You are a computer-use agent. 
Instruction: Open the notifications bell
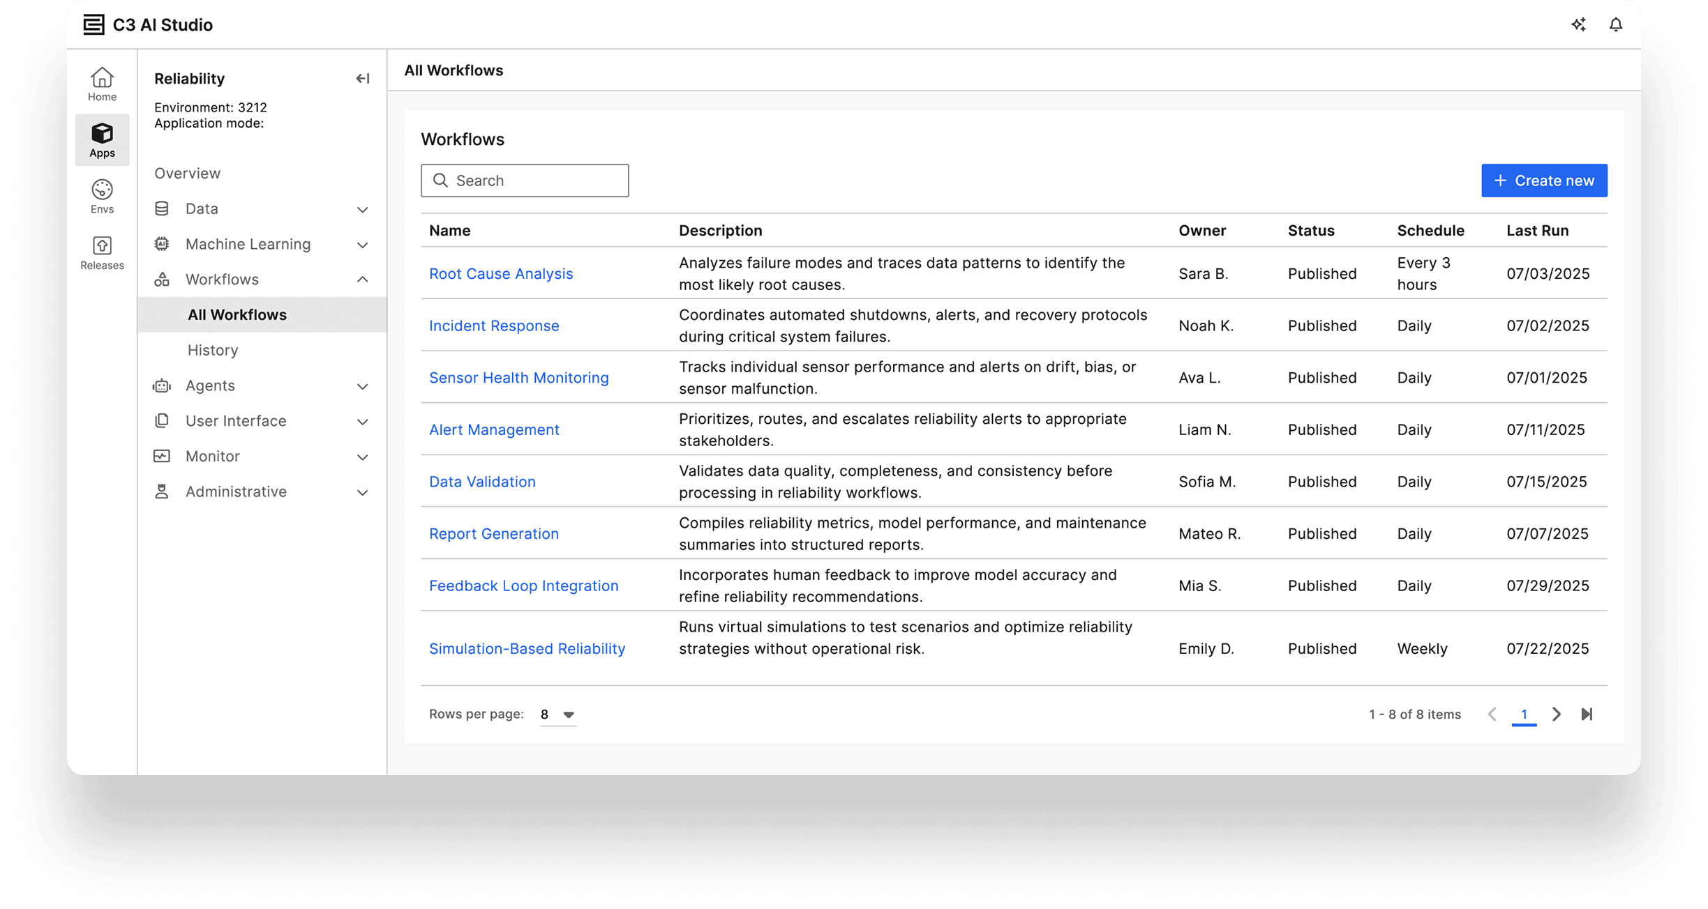coord(1616,24)
